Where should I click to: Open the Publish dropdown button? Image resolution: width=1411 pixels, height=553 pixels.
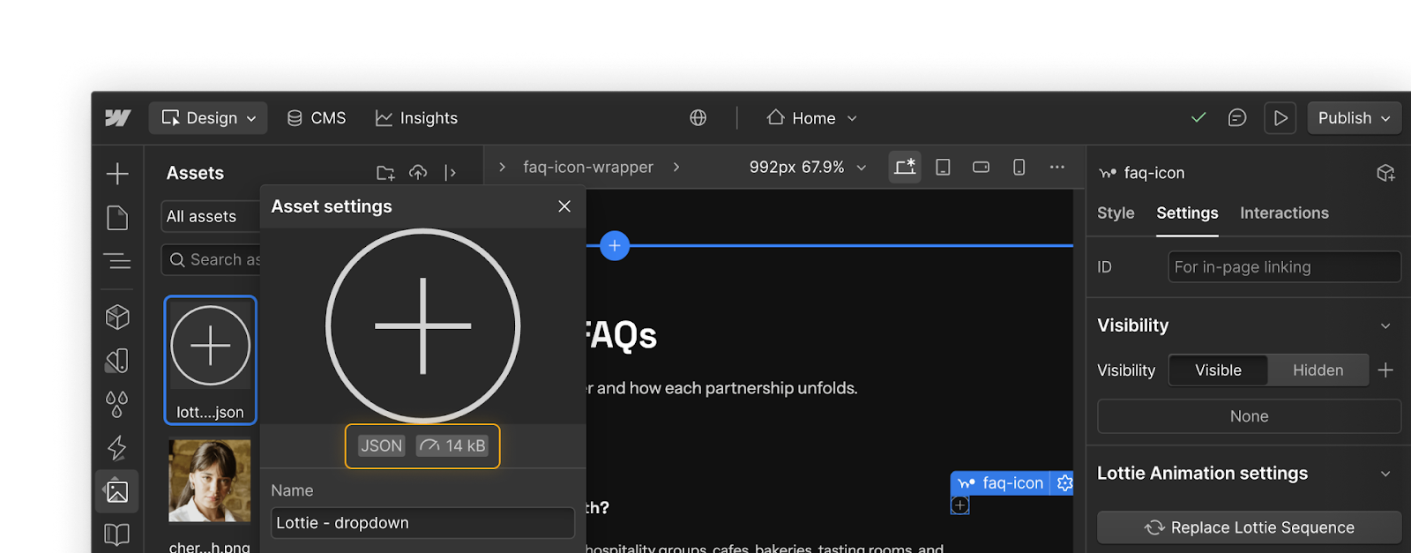click(1354, 118)
